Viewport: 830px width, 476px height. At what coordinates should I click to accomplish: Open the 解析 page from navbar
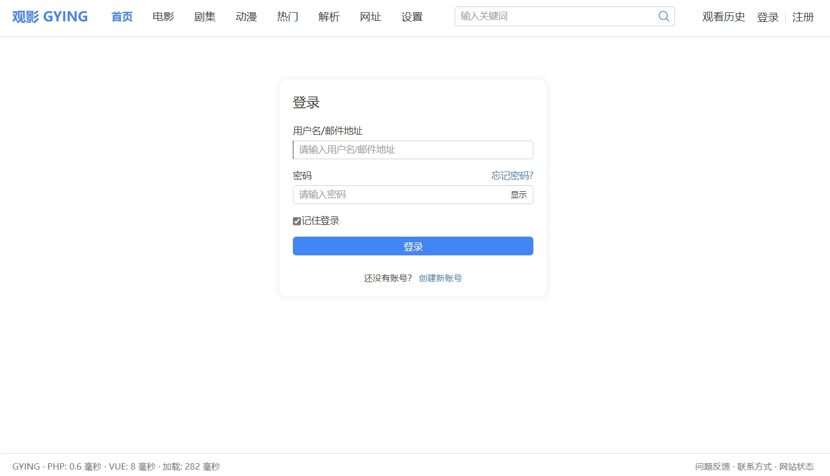tap(329, 17)
